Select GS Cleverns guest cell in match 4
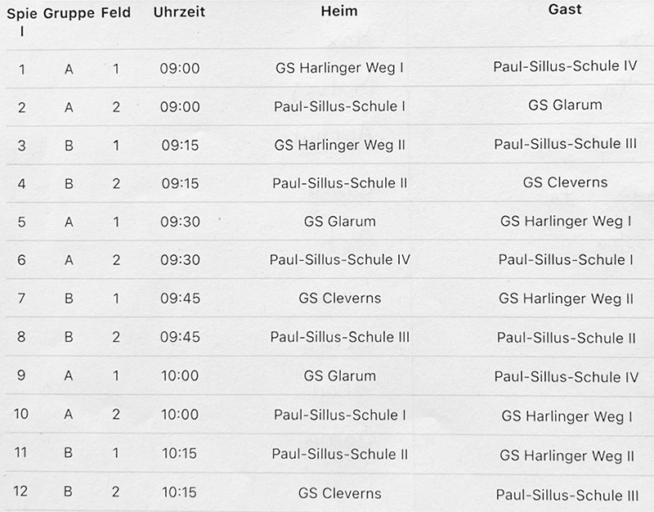Screen dimensions: 654x512 tap(565, 182)
